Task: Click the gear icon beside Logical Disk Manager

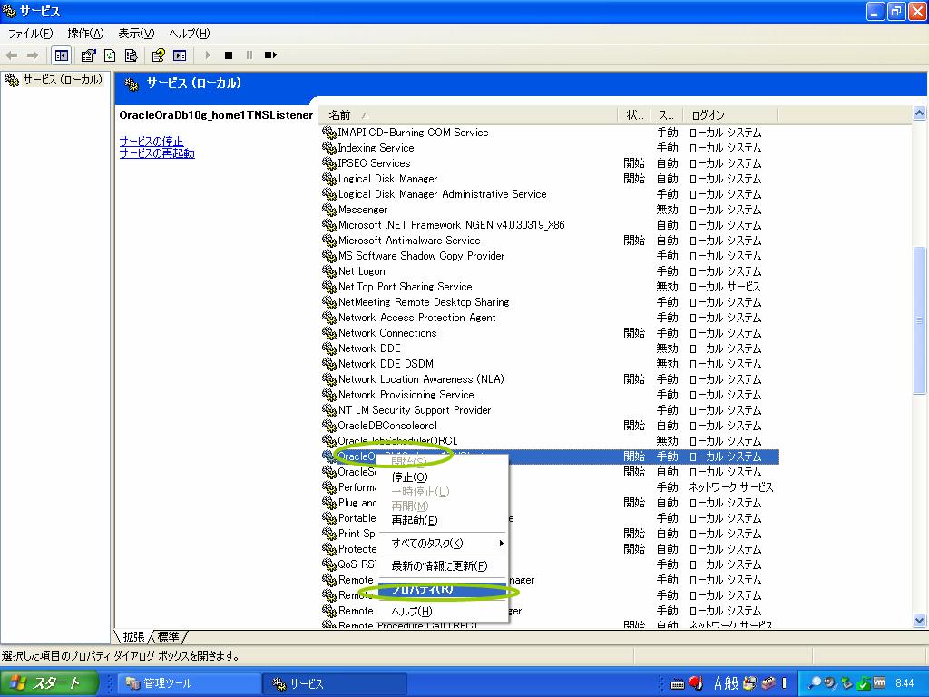Action: 328,179
